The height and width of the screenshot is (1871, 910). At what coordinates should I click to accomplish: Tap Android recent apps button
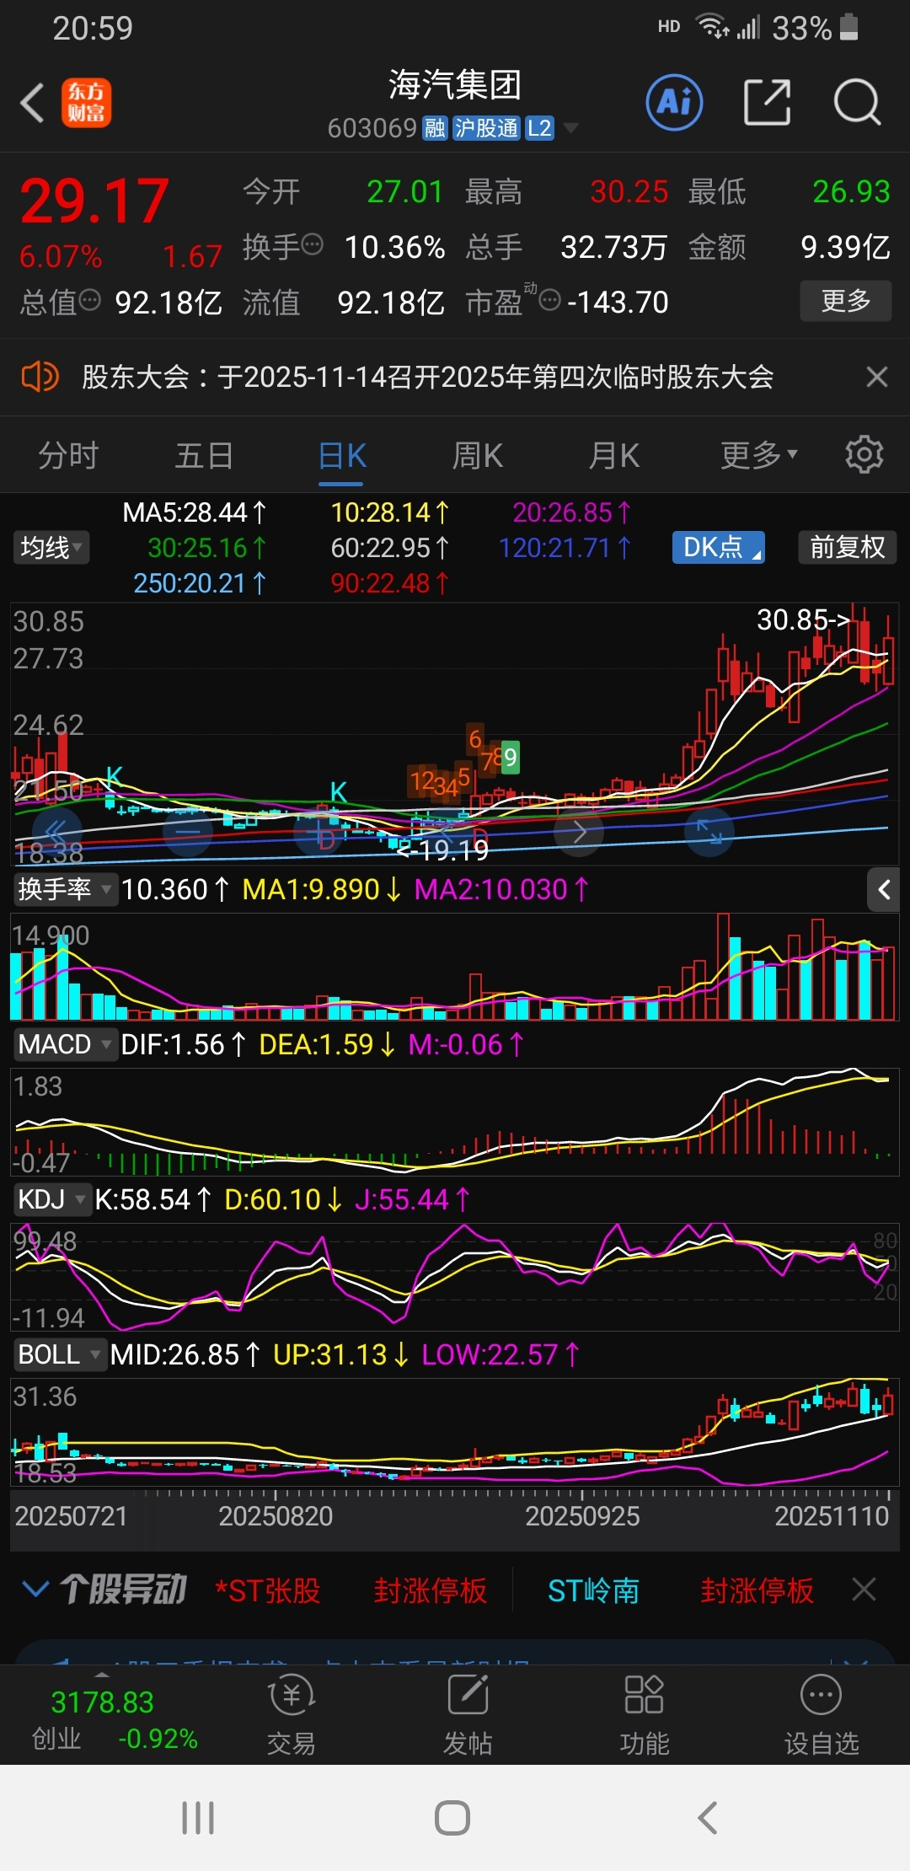198,1818
